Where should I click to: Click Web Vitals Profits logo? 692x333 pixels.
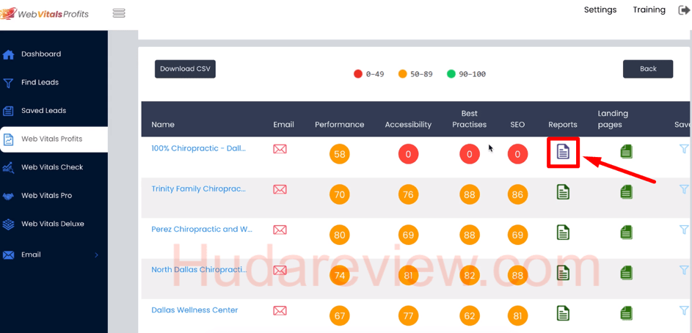tap(45, 13)
